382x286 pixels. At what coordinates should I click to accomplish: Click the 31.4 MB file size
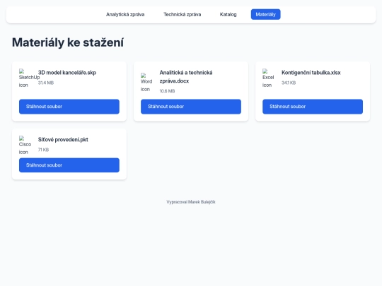coord(46,83)
